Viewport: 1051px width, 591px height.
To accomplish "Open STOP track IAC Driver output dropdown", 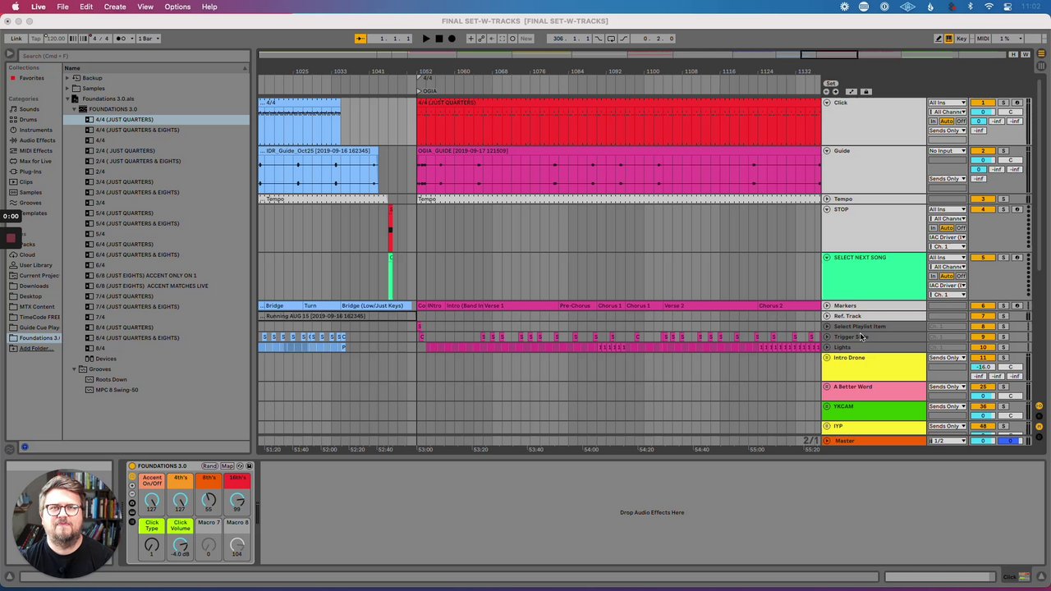I will (948, 237).
